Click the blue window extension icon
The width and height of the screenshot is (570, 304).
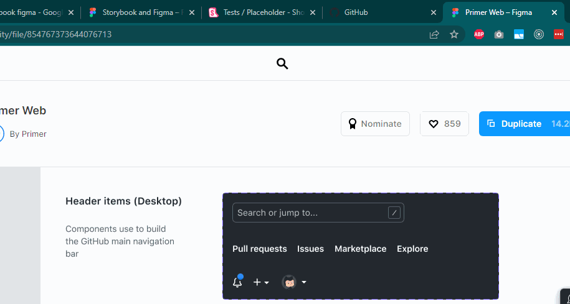[x=519, y=34]
